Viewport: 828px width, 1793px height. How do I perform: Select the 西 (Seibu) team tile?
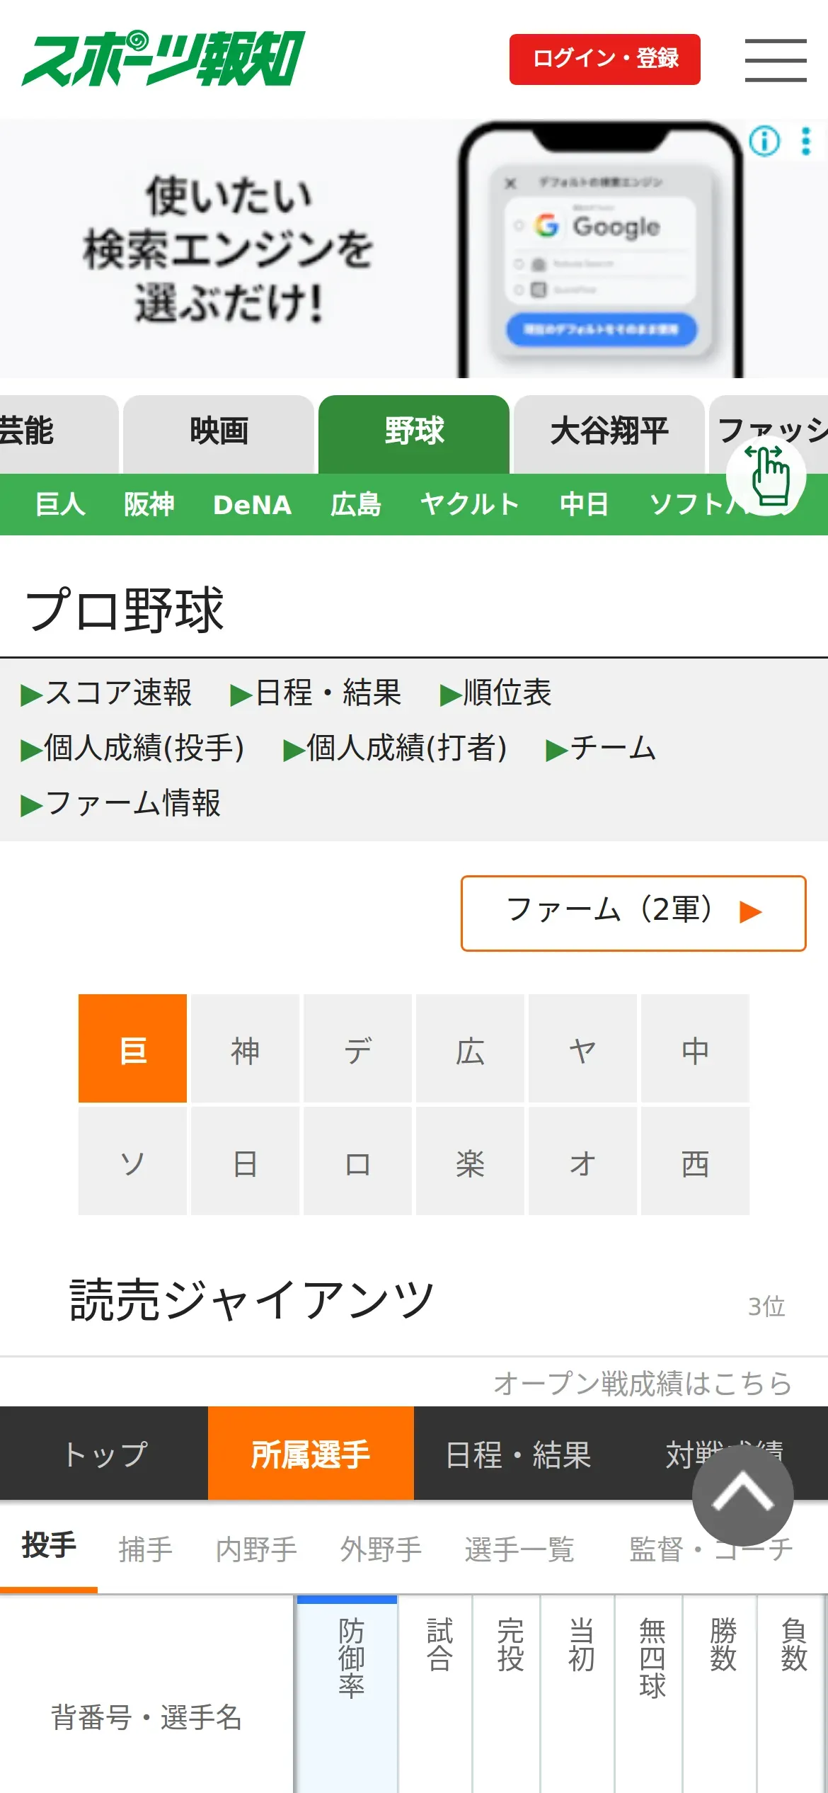(695, 1161)
